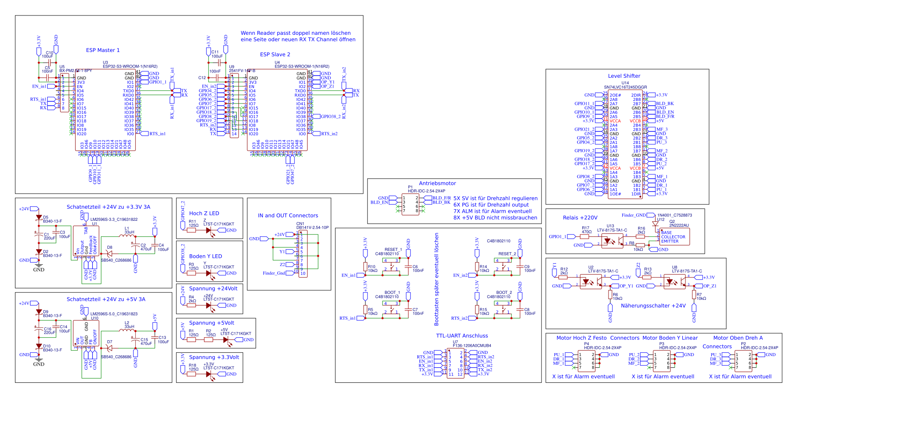
Task: Click the 'Motor Hoch Z Festo' title
Action: click(x=581, y=338)
